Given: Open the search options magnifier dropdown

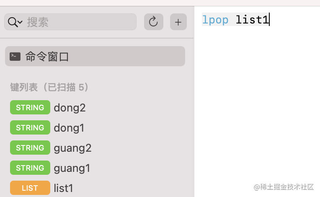Looking at the screenshot, I should coord(15,22).
